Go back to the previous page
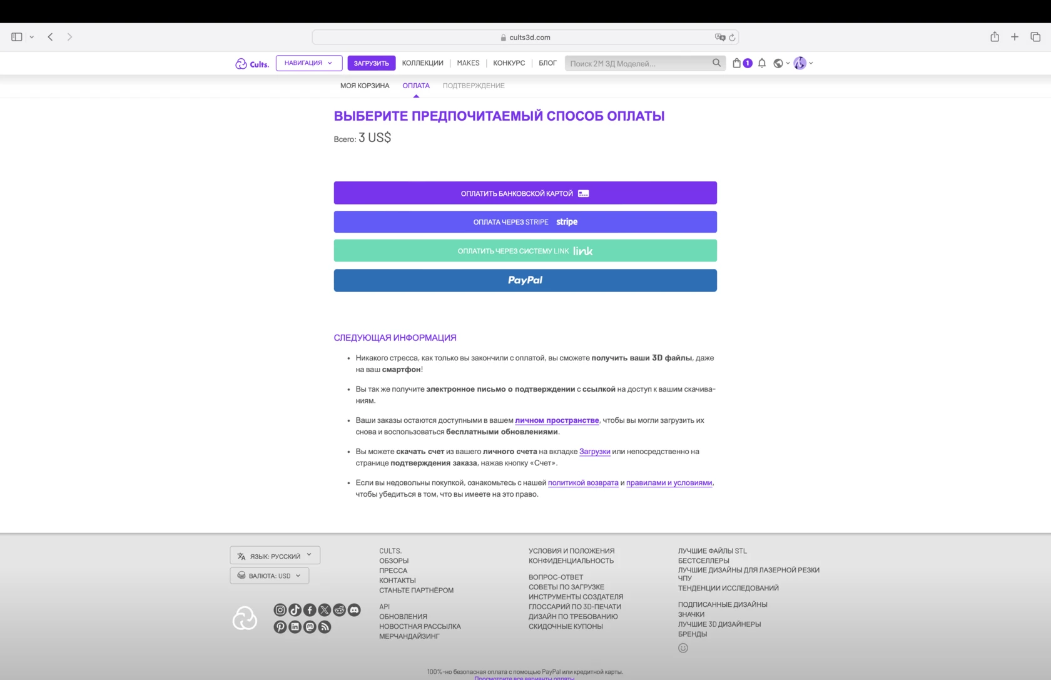Screen dimensions: 1051x680 (x=51, y=37)
